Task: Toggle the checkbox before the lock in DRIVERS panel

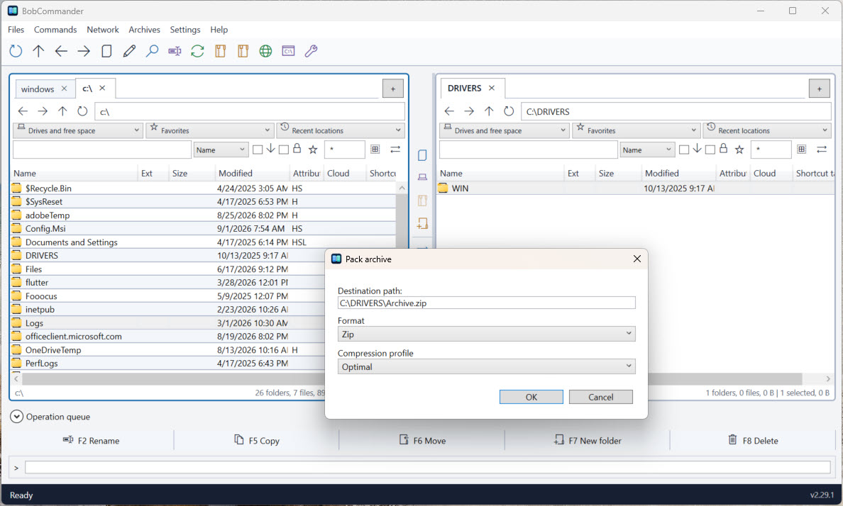Action: (710, 150)
